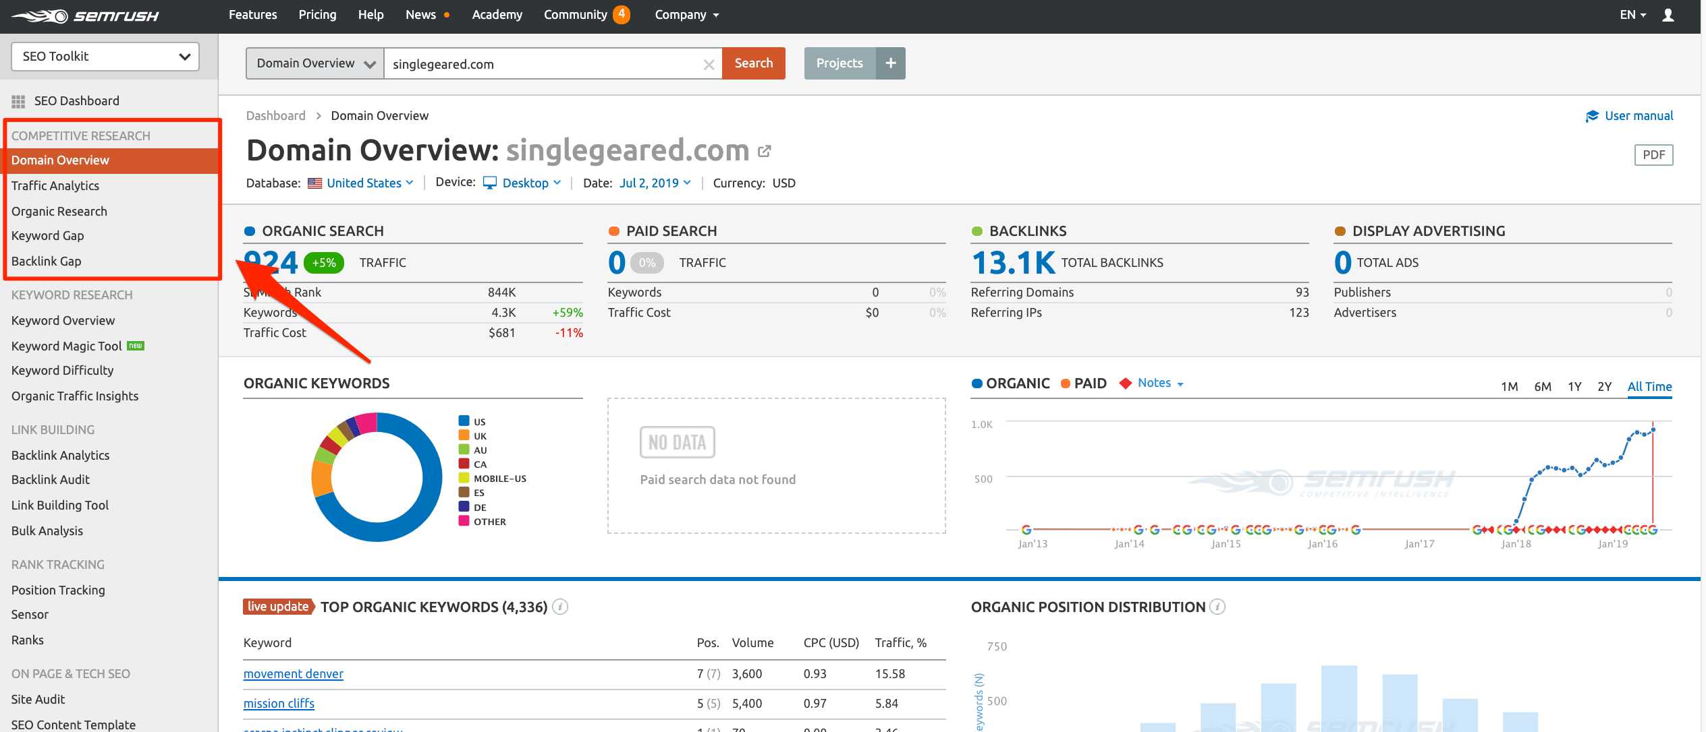Go to Dashboard breadcrumb link

click(x=275, y=116)
